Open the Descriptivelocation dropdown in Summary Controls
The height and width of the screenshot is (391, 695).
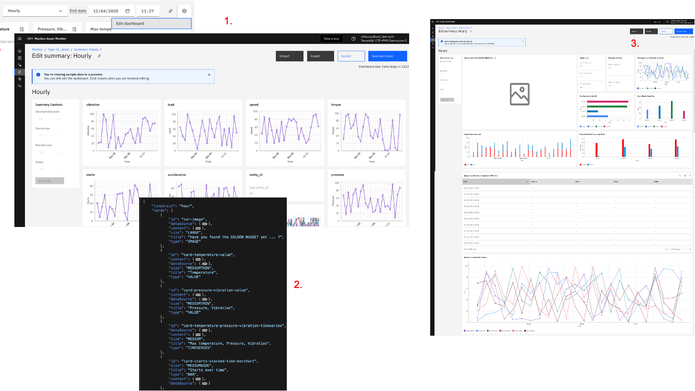(48, 118)
